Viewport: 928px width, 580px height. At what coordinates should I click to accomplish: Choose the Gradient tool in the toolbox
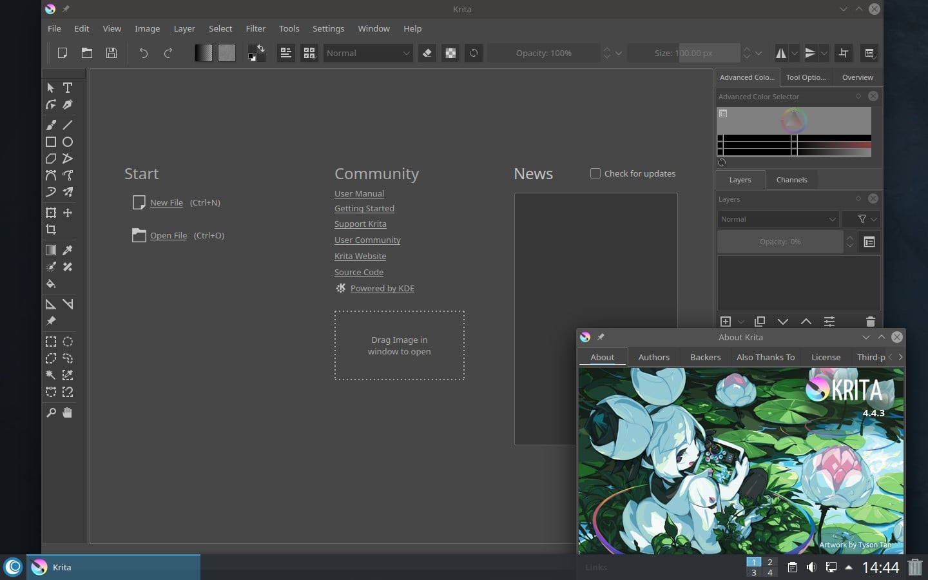point(51,250)
